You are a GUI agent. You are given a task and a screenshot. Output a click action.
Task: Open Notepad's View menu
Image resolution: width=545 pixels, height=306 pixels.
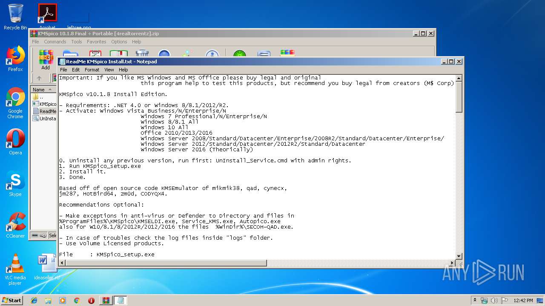[x=109, y=70]
